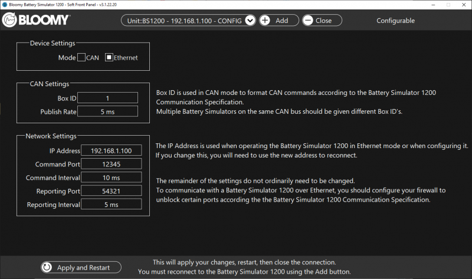Close the Soft Front Panel window

(464, 5)
